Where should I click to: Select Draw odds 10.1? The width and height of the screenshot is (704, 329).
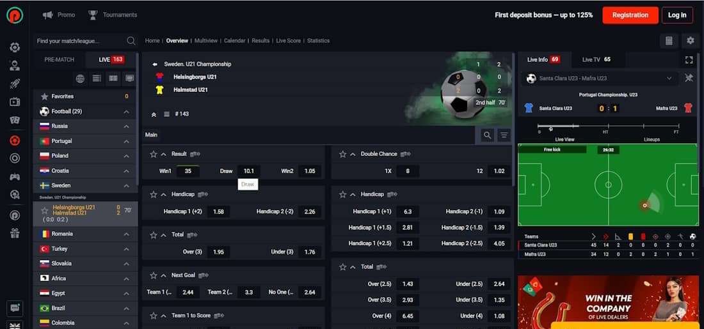pos(249,171)
